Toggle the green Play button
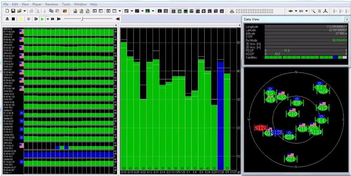The height and width of the screenshot is (176, 351). tap(42, 19)
